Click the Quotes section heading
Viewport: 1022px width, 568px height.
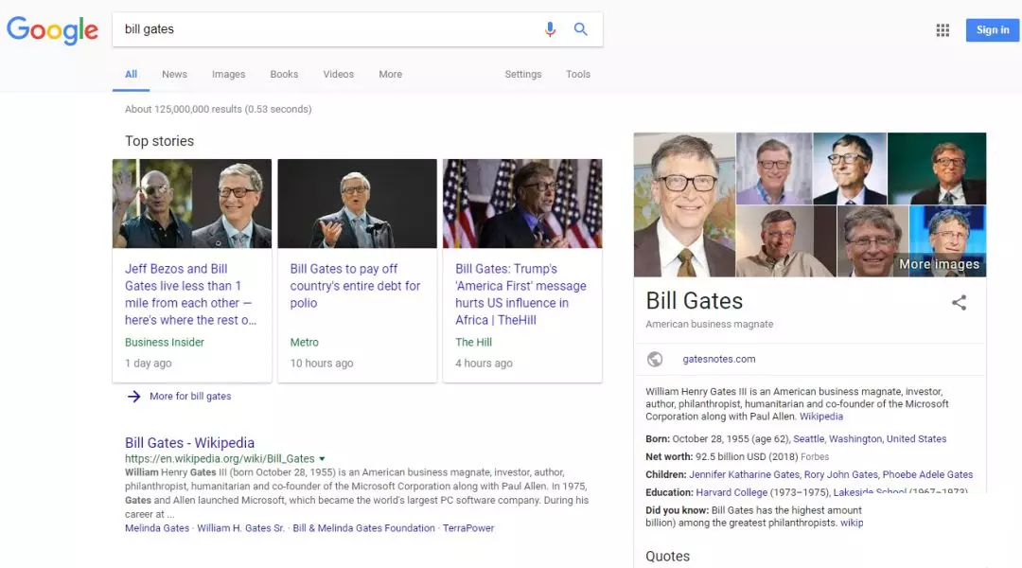click(x=667, y=557)
